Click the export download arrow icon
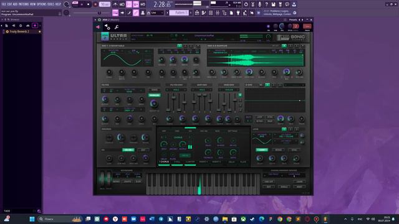Viewport: 399px width, 224px height. coord(294,4)
